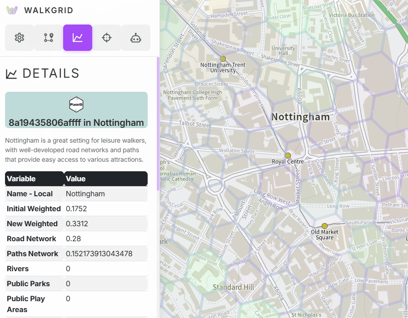Click the Value column header

coord(105,179)
